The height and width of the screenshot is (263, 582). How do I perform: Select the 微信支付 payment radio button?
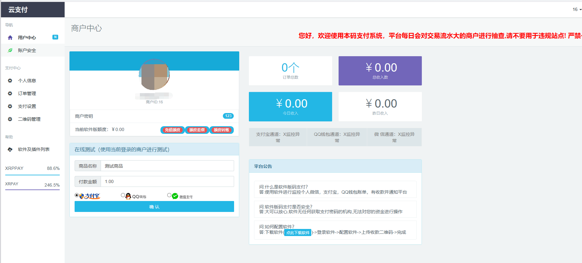click(169, 195)
